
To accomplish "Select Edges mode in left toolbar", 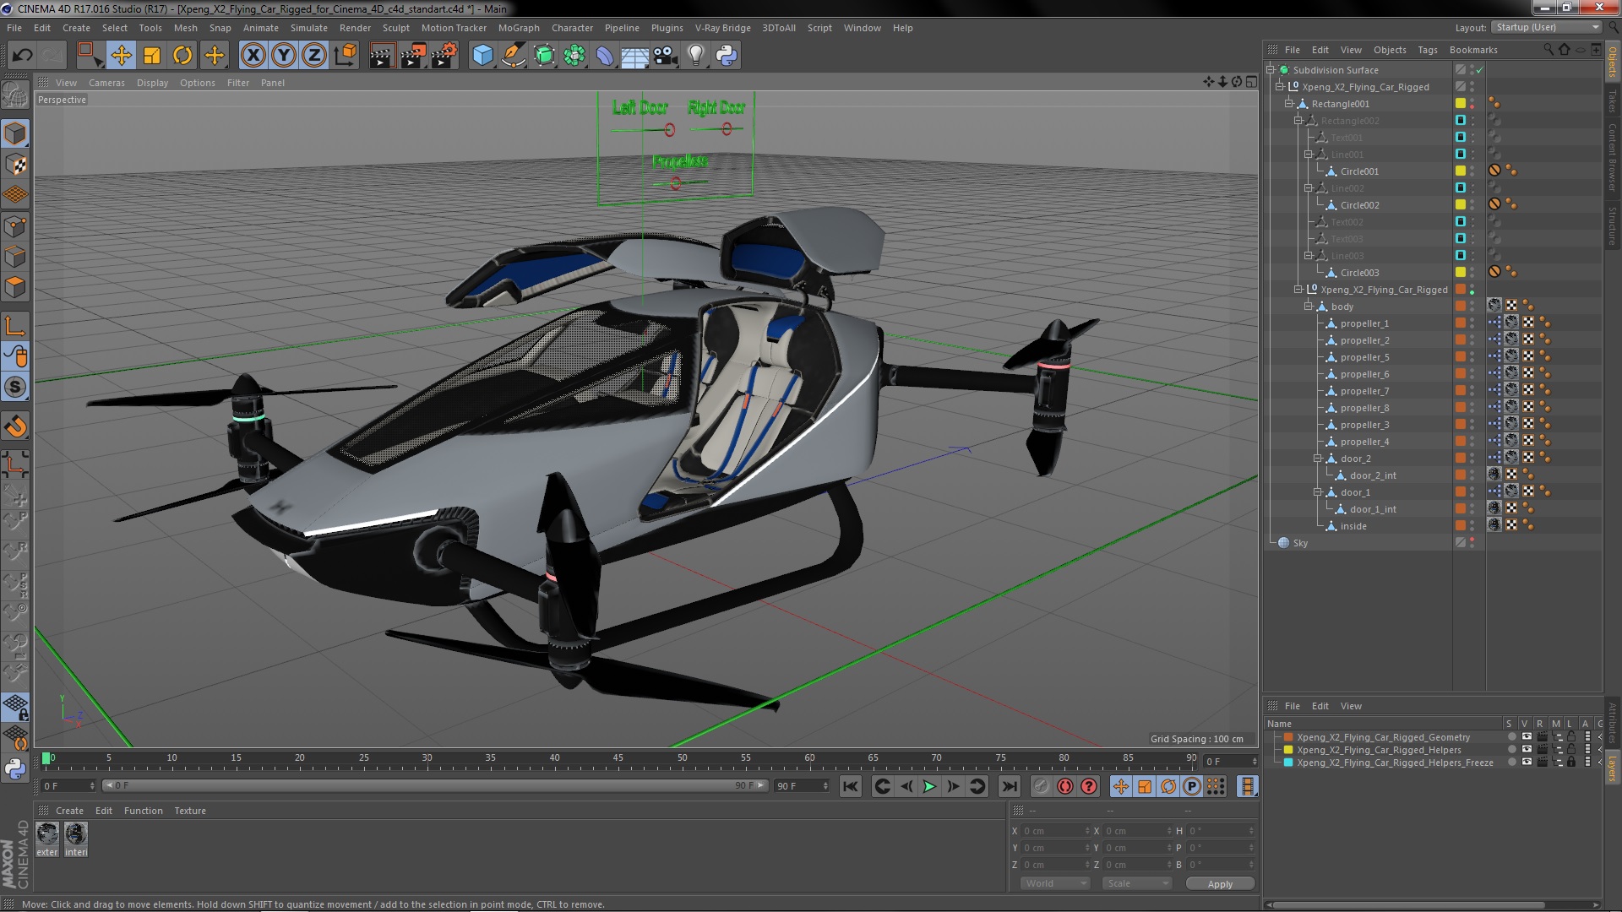I will coord(15,257).
